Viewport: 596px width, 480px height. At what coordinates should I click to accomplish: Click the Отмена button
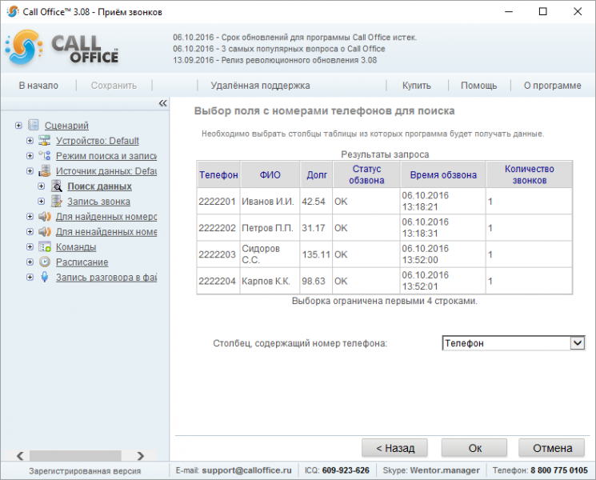(552, 448)
